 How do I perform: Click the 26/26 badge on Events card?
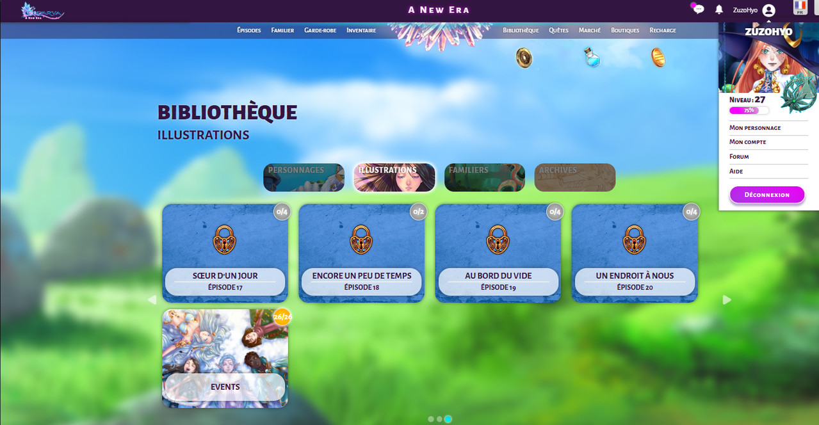(x=282, y=316)
